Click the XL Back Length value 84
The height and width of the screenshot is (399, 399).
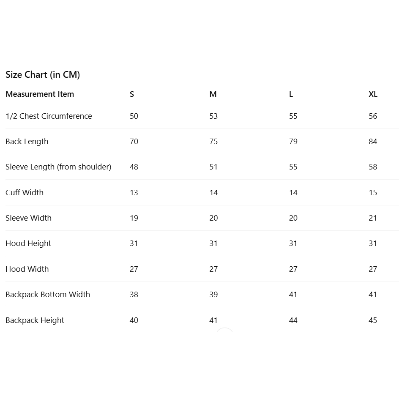pyautogui.click(x=373, y=142)
